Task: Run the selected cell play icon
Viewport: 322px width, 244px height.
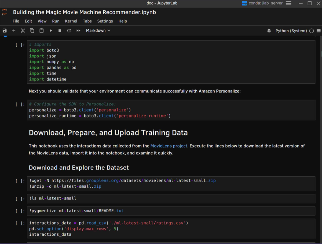Action: pos(51,31)
